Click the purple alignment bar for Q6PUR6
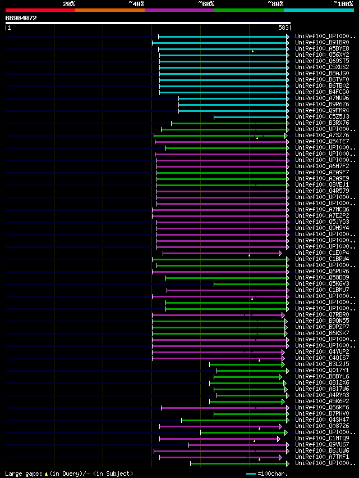 [x=220, y=272]
